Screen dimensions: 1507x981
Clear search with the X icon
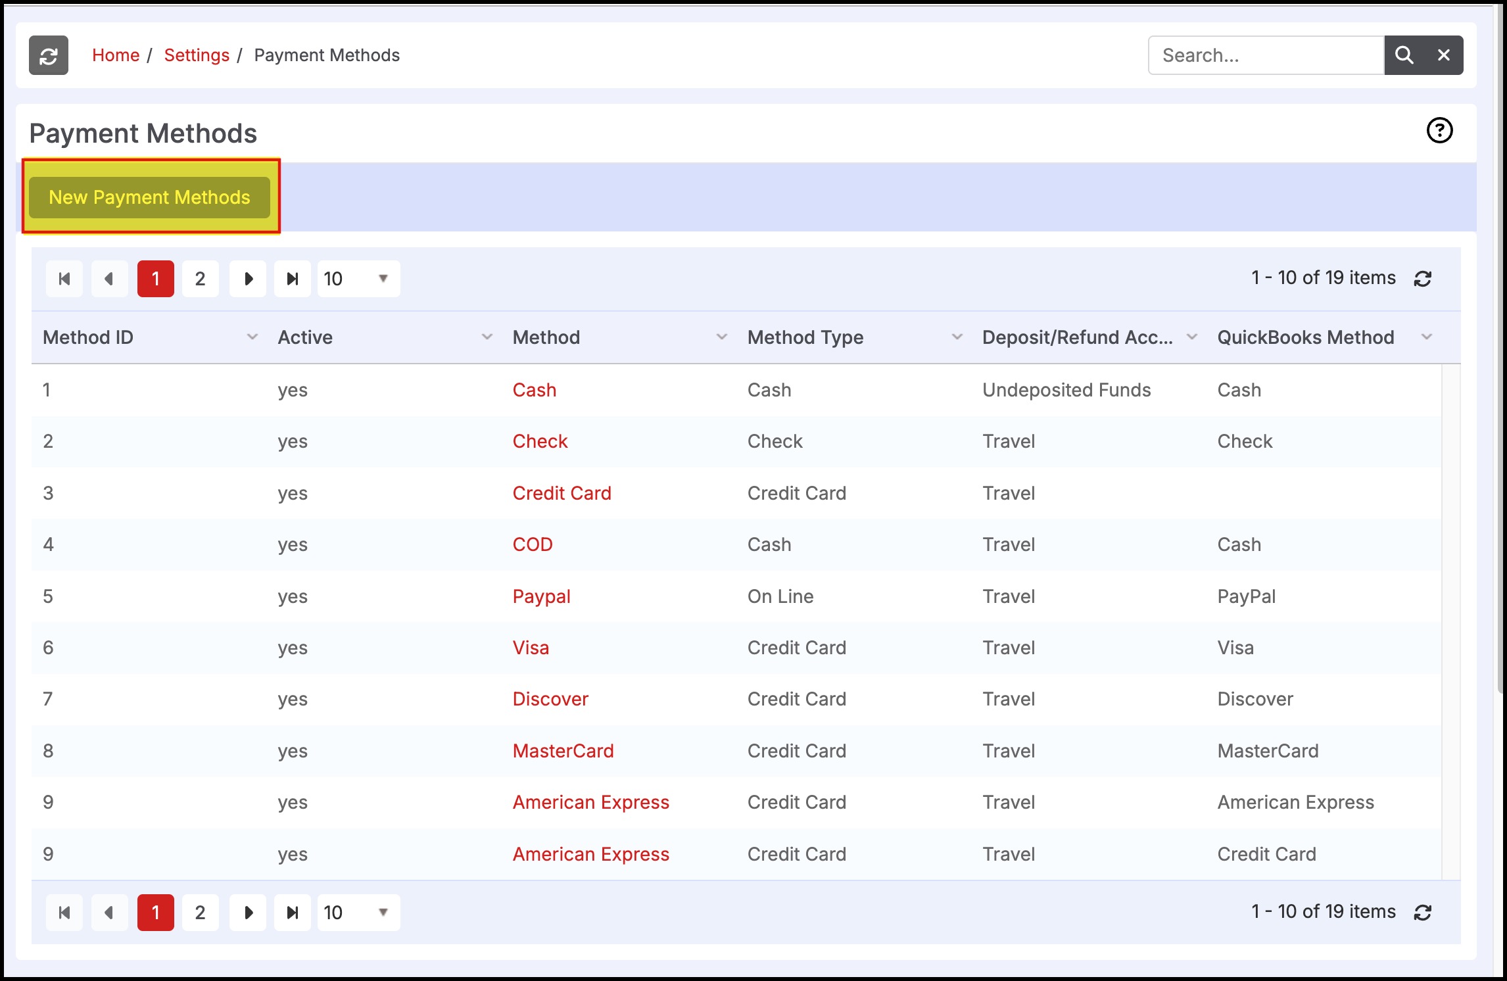pos(1443,55)
